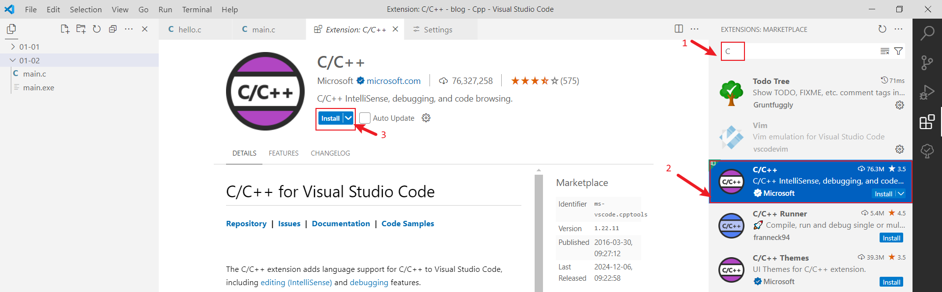The image size is (942, 292).
Task: Click the New File icon
Action: point(65,29)
